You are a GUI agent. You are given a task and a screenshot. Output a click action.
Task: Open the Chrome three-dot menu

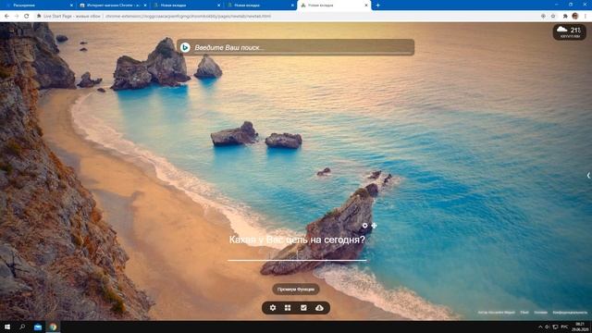pyautogui.click(x=586, y=17)
